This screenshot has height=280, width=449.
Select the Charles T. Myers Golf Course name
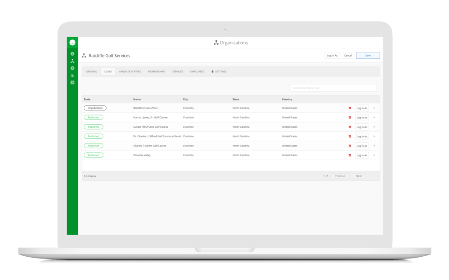[150, 146]
